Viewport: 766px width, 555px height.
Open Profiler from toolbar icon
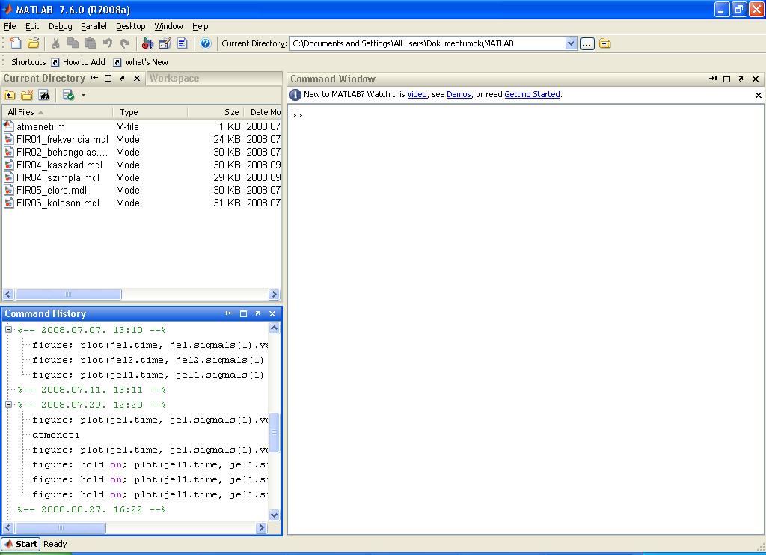click(183, 43)
